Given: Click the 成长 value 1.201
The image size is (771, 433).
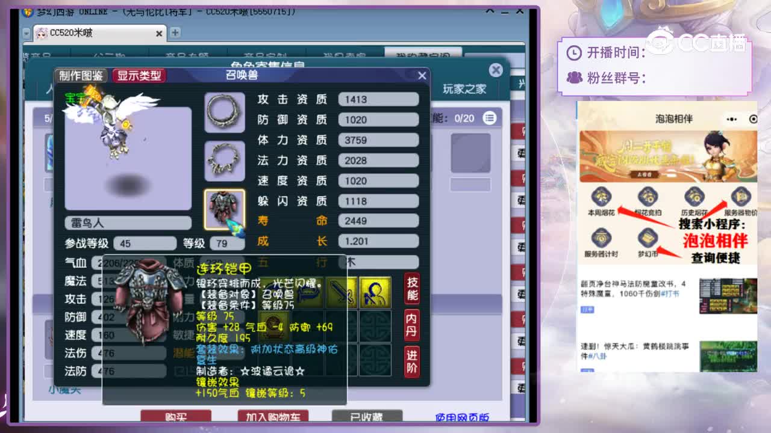Looking at the screenshot, I should [378, 241].
